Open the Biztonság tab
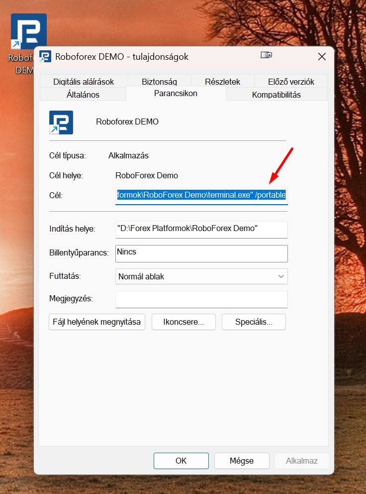 (159, 82)
